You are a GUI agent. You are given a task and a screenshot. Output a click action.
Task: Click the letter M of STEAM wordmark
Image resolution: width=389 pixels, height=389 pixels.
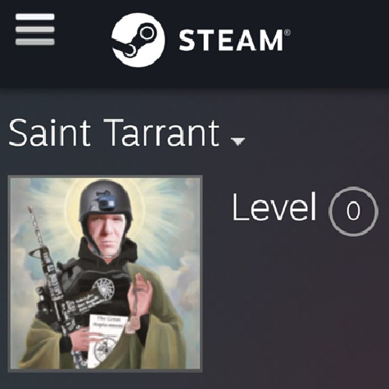[x=269, y=40]
